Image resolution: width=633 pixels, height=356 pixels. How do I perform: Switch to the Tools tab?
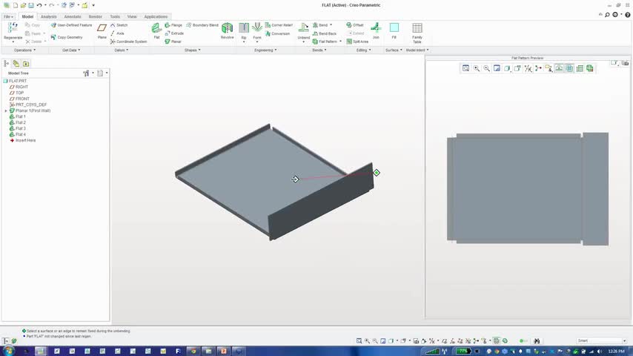(115, 16)
